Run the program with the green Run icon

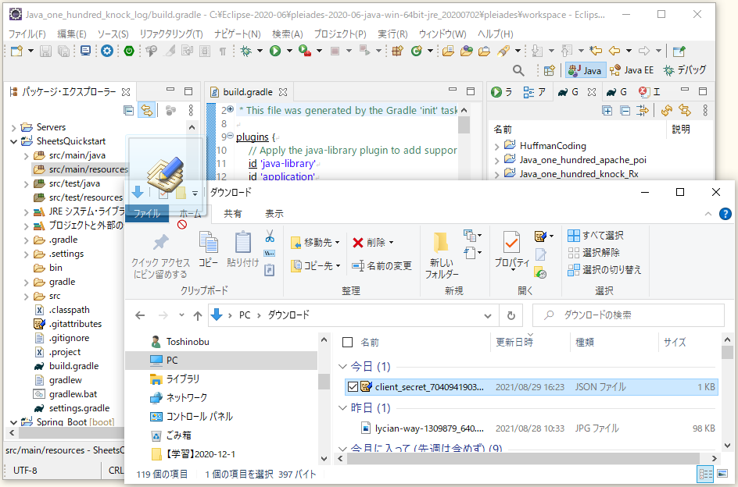275,50
